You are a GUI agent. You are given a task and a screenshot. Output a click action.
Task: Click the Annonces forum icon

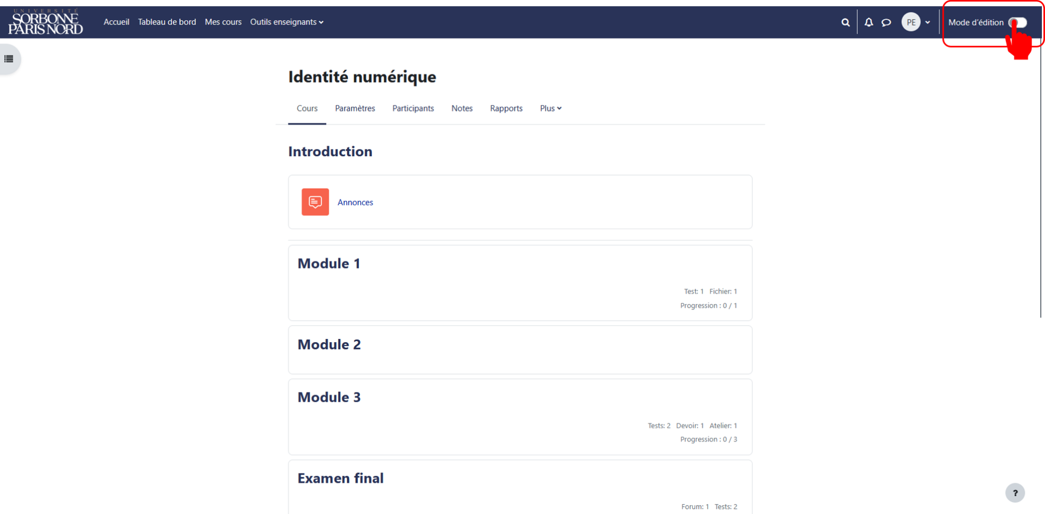[315, 202]
